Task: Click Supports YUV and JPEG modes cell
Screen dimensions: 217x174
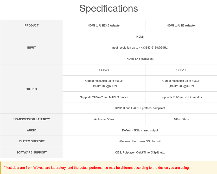Action: pos(181,97)
